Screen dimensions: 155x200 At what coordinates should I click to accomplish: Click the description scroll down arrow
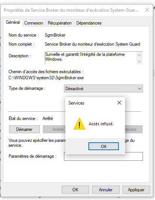139,62
